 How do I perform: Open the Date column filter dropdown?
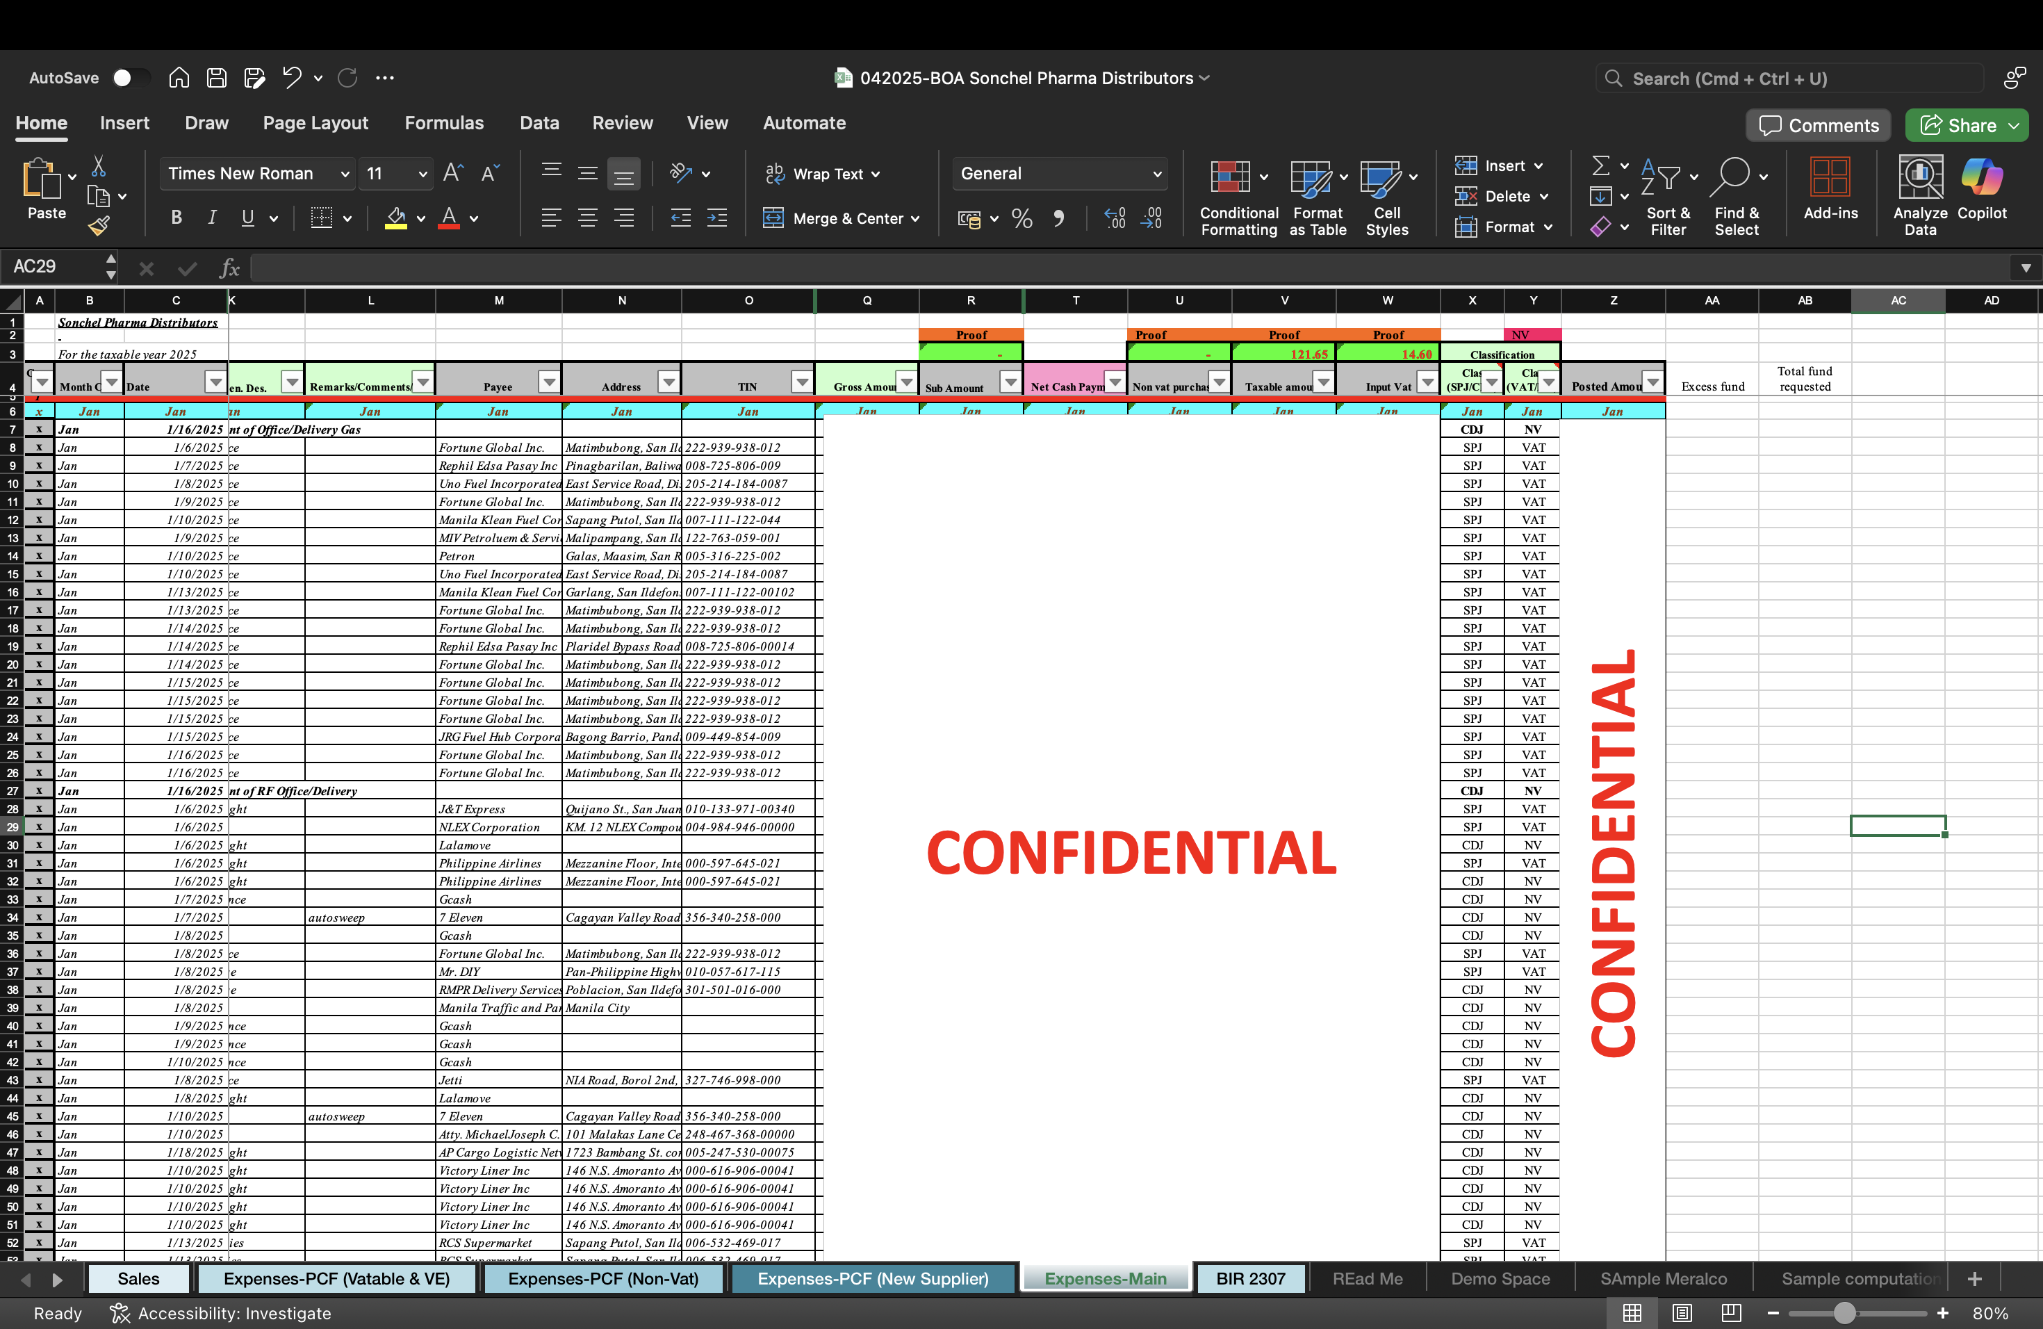pyautogui.click(x=215, y=381)
